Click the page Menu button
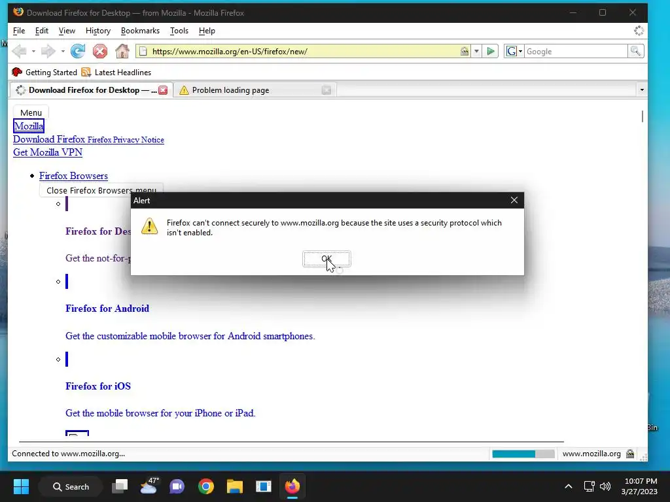Viewport: 670px width, 502px height. point(31,112)
